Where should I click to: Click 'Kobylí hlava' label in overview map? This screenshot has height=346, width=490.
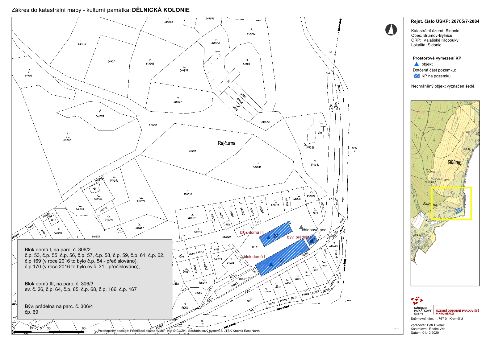click(440, 179)
